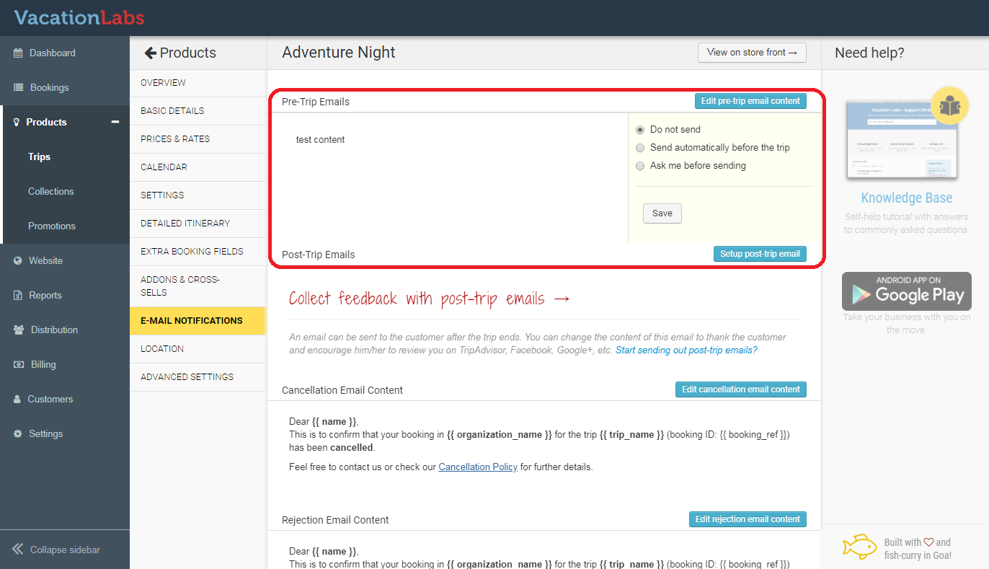Click the Settings gear icon in sidebar

pyautogui.click(x=18, y=434)
